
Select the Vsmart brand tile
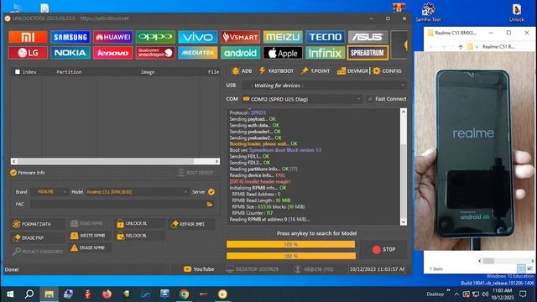(240, 37)
